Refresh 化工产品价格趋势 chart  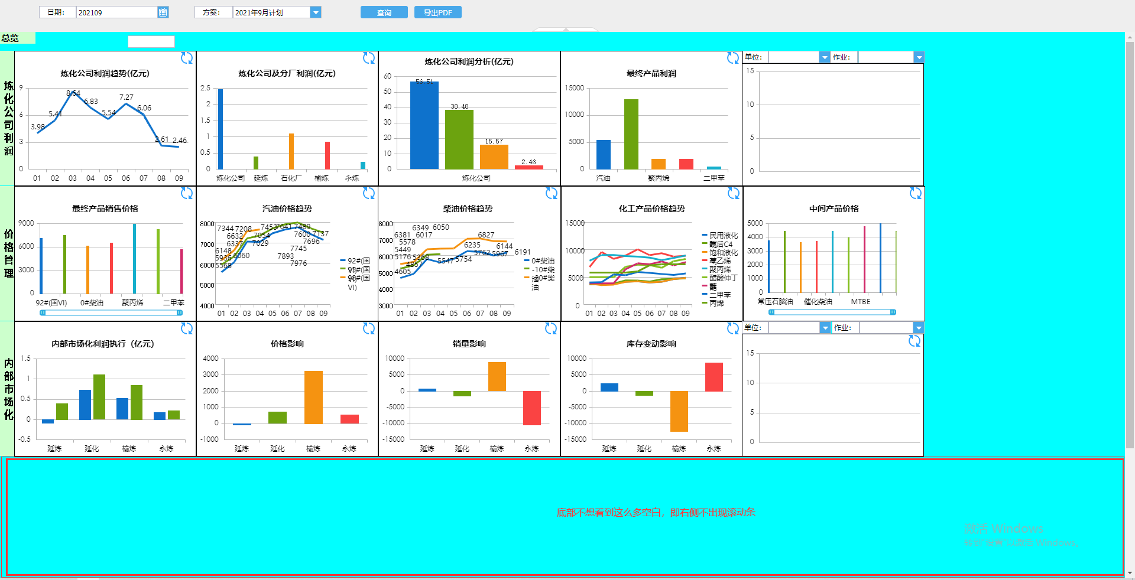[734, 193]
